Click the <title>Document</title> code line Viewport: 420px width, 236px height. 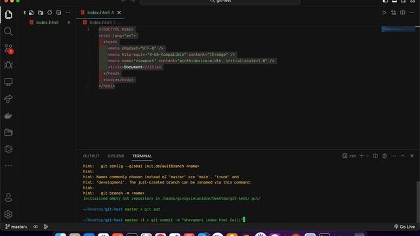(135, 67)
